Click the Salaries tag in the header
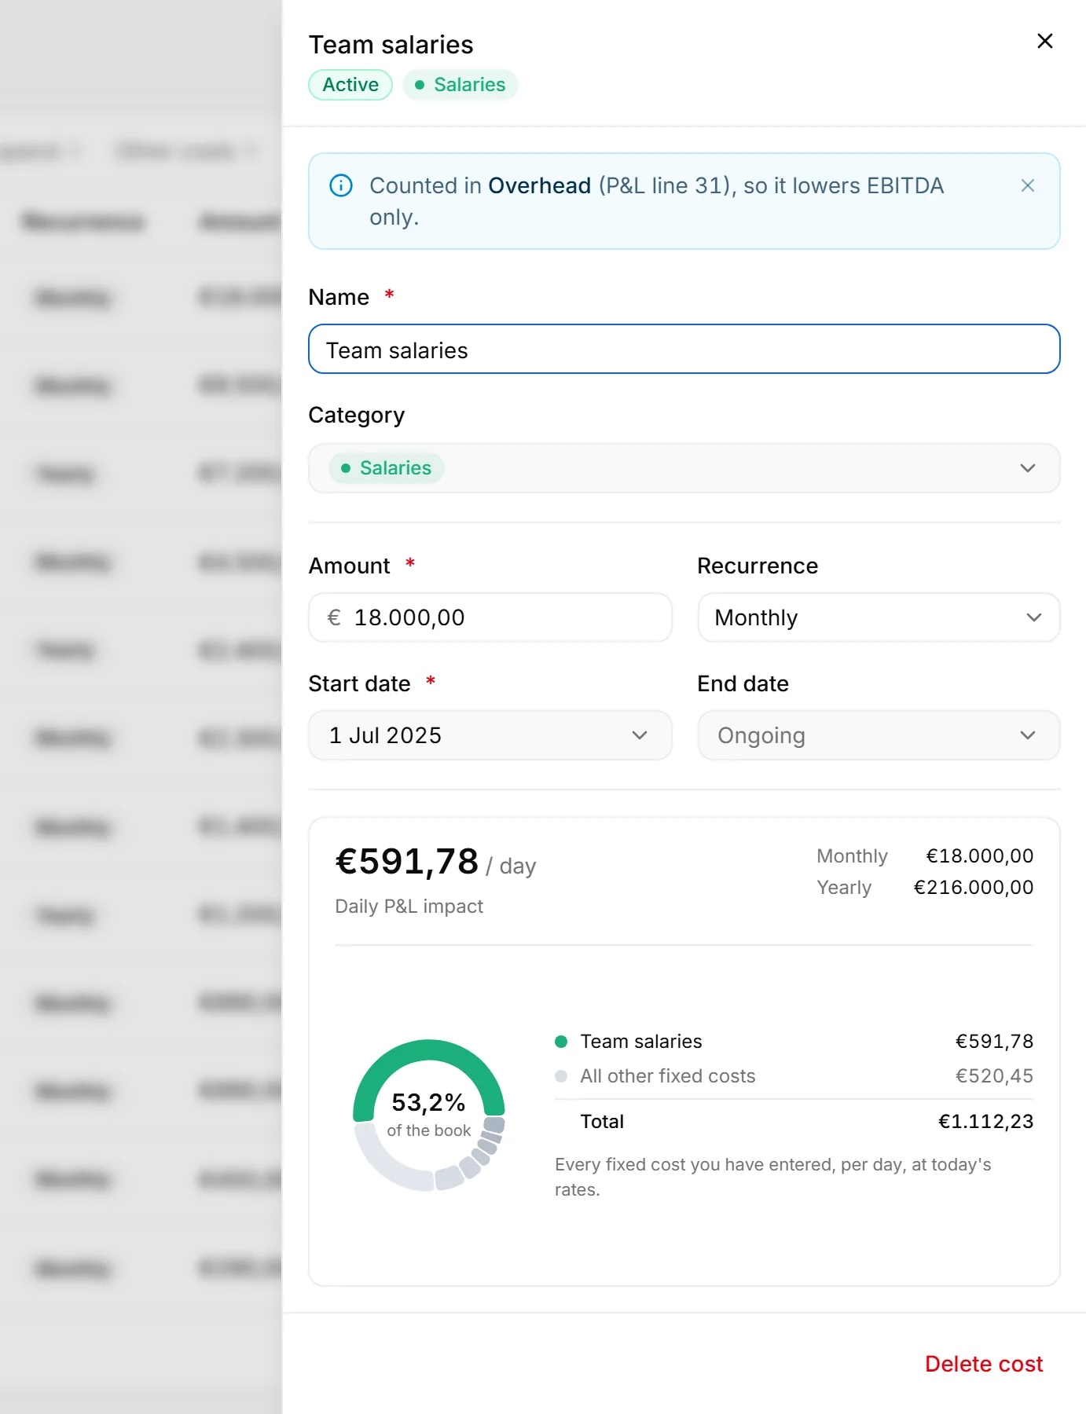Viewport: 1086px width, 1414px height. pyautogui.click(x=460, y=85)
